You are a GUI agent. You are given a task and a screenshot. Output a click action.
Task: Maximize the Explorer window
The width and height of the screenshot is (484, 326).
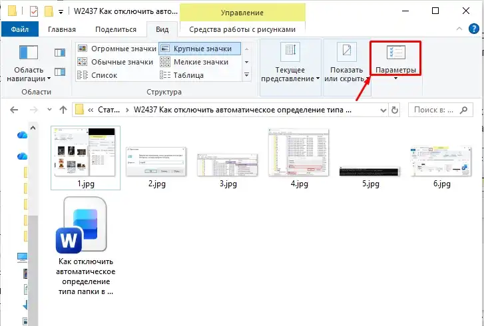(x=435, y=11)
